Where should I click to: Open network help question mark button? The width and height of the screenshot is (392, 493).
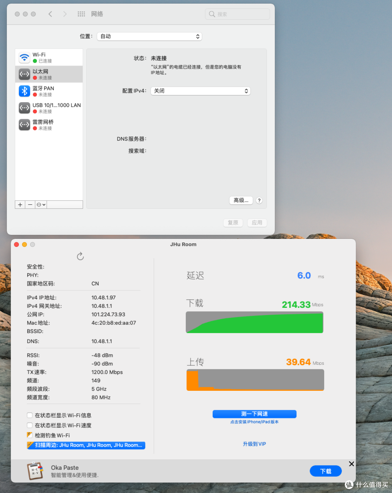259,200
